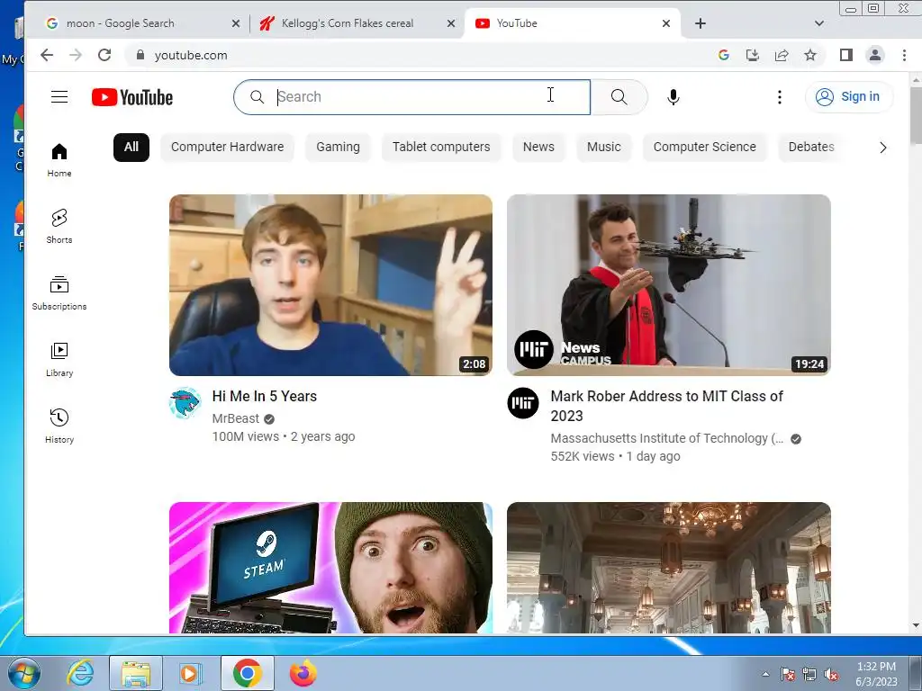Image resolution: width=922 pixels, height=691 pixels.
Task: Close the Kellogg's Corn Flakes tab
Action: pos(451,23)
